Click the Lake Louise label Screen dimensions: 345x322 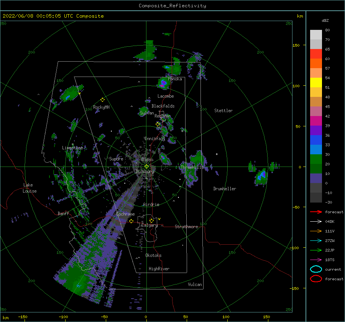[x=30, y=188]
